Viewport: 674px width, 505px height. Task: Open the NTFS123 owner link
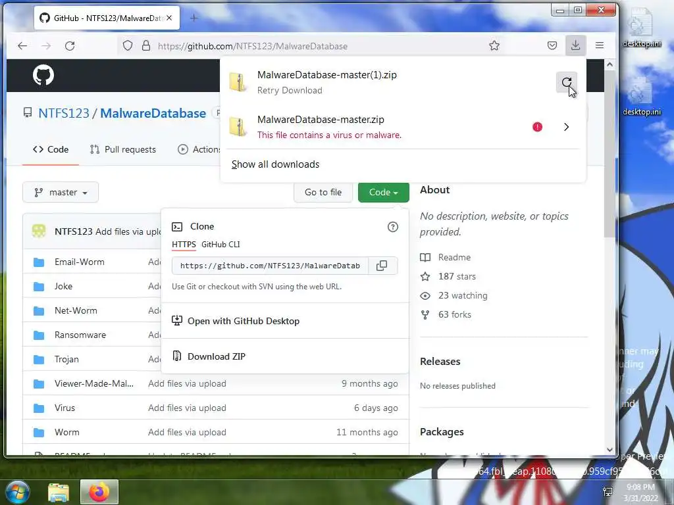(x=64, y=113)
